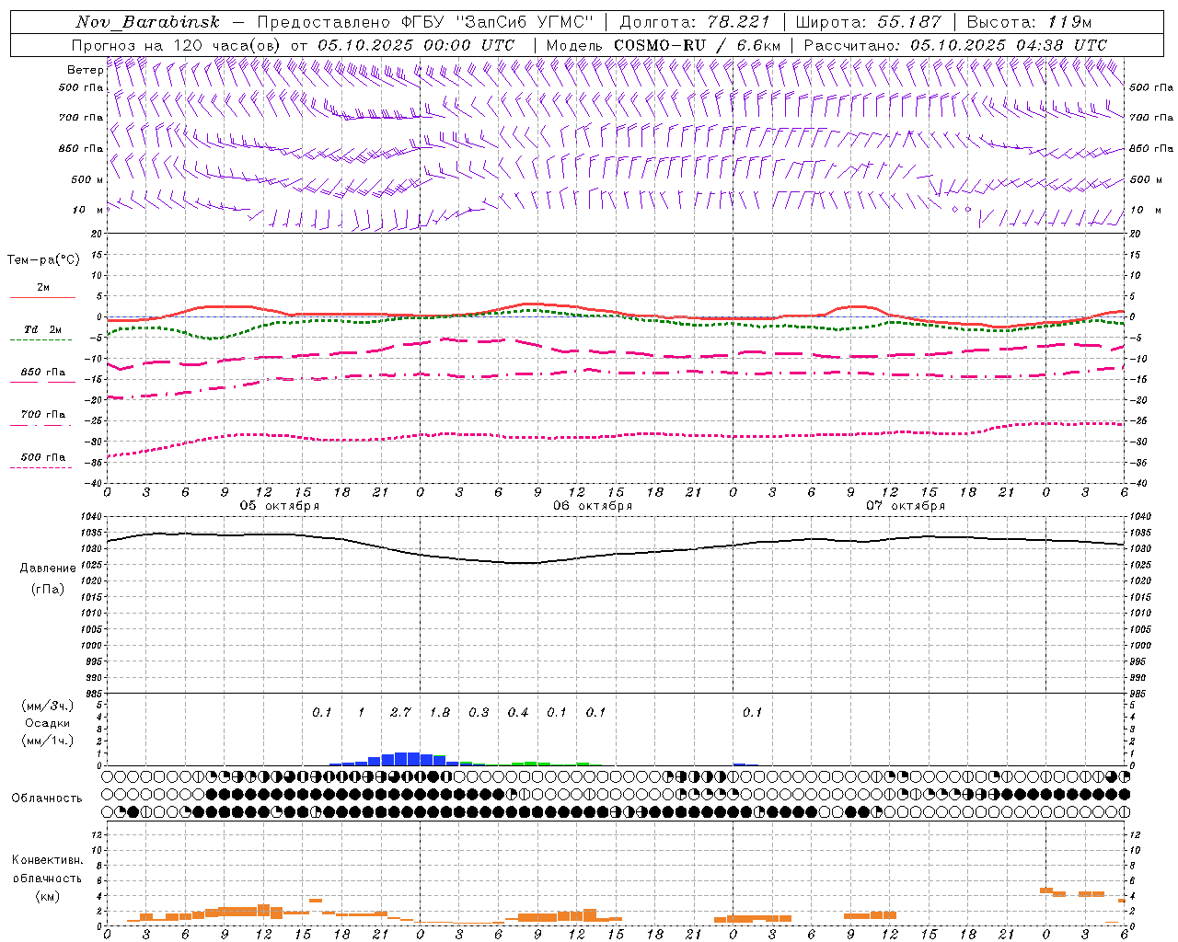Click the 'Конвективн.' convective cloud label

tap(48, 860)
